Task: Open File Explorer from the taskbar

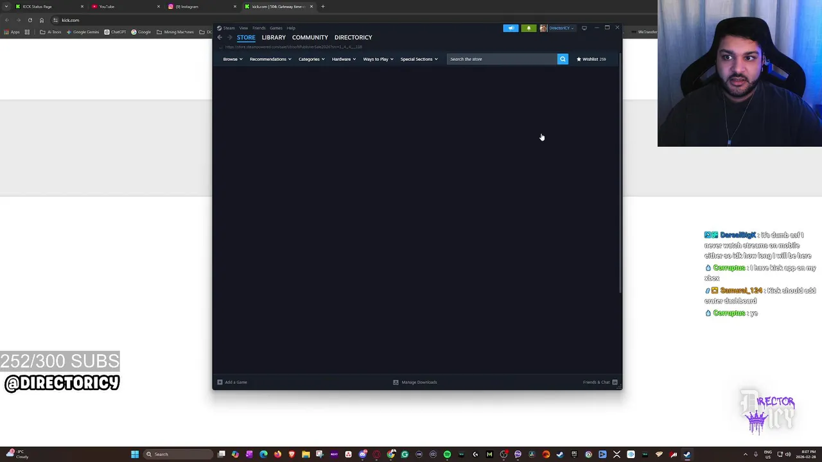Action: point(306,454)
